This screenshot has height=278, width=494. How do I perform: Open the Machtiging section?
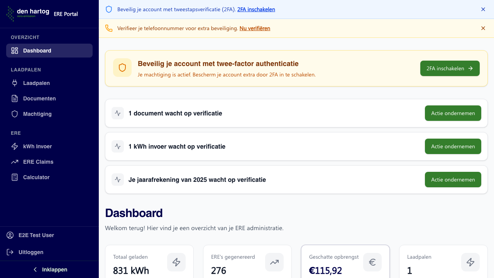pyautogui.click(x=37, y=114)
